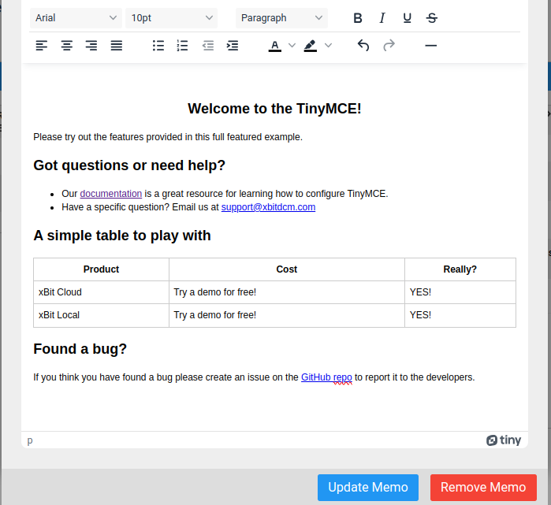Click the Product table header
Screen dimensions: 551x505
tap(101, 269)
